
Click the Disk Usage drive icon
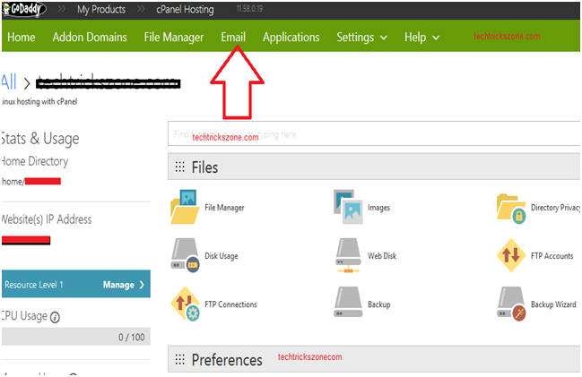tap(185, 255)
